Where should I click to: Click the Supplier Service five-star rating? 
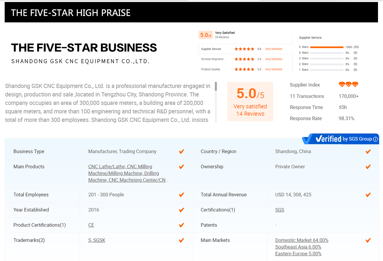pos(244,49)
